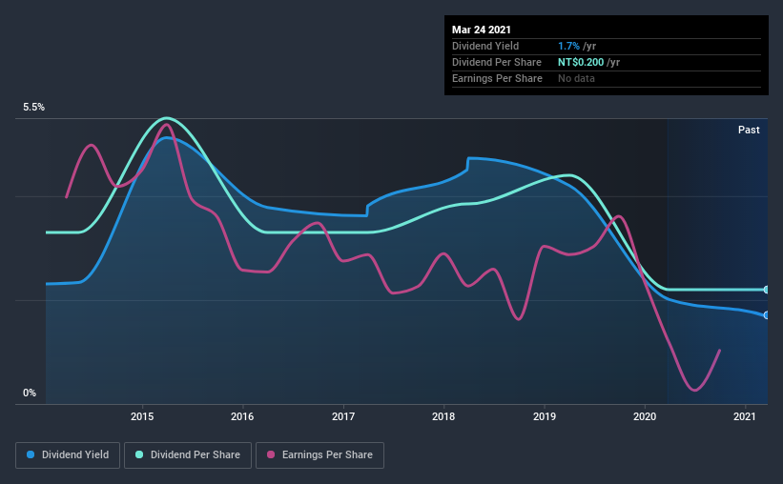This screenshot has width=783, height=484.
Task: Toggle the Dividend Yield legend button
Action: pyautogui.click(x=68, y=455)
